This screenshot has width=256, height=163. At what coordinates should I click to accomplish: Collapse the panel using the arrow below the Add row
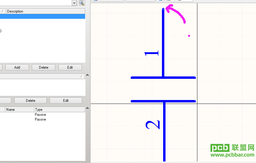pos(87,75)
